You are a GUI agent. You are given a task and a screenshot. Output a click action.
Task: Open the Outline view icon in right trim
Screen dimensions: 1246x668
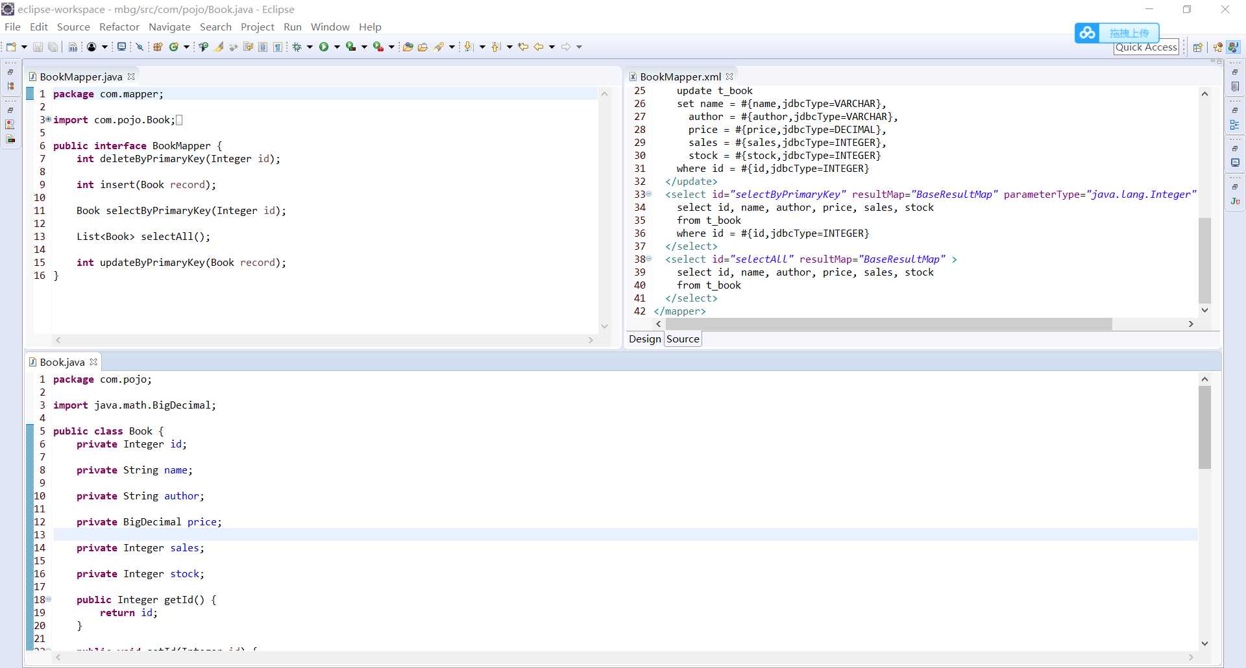(x=1235, y=125)
